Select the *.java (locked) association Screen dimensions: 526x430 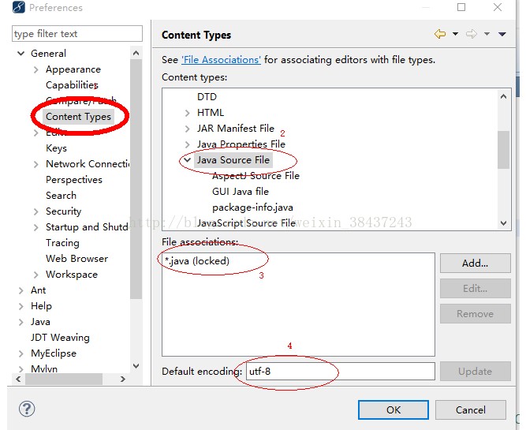(x=197, y=261)
